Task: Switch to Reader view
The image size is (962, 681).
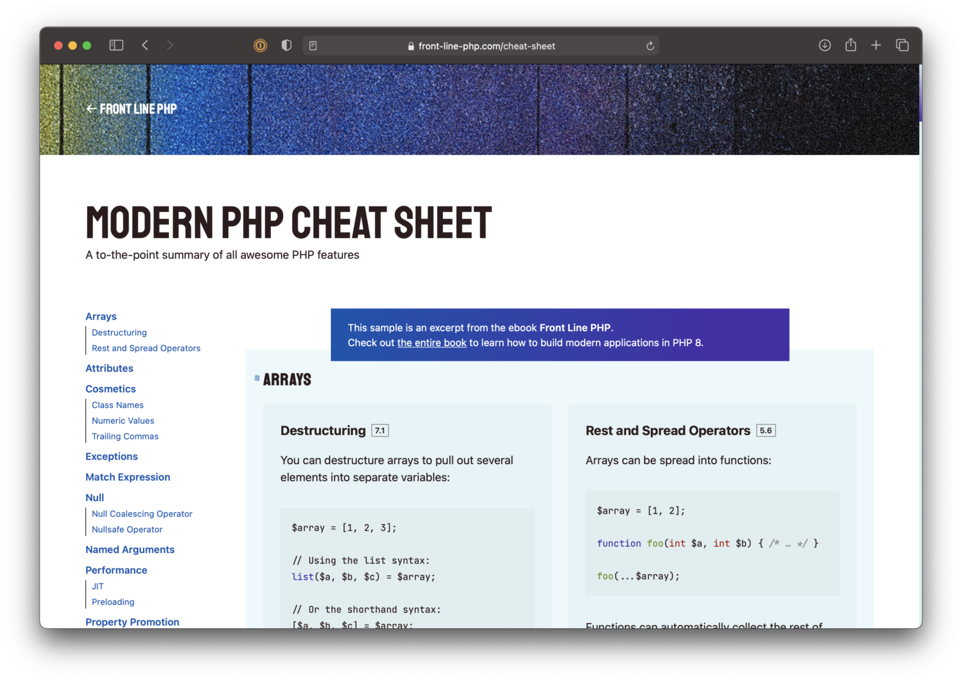Action: click(313, 45)
